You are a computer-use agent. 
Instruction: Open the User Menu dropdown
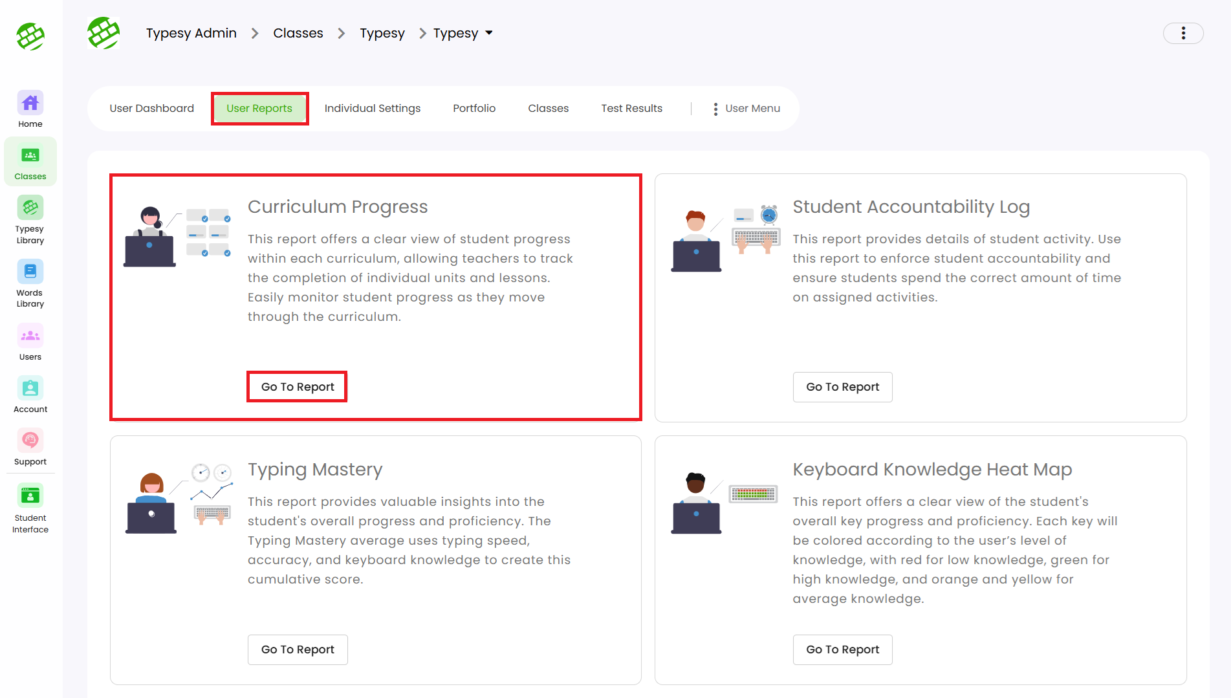(746, 109)
